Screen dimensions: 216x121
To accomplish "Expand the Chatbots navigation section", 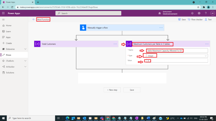I will (x=25, y=61).
